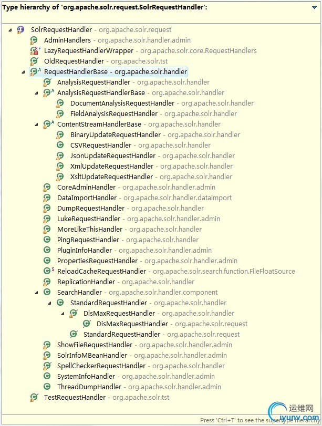This screenshot has width=322, height=426.
Task: Click the LazyRequestHandlerWrapper static final class icon
Action: [x=35, y=50]
